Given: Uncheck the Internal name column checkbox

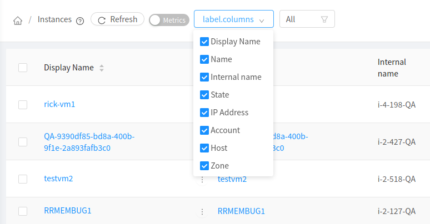Looking at the screenshot, I should tap(204, 77).
